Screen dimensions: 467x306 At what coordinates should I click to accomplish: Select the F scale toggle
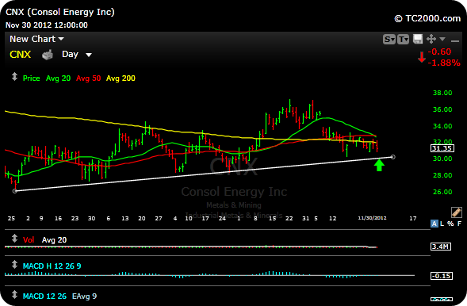459,224
